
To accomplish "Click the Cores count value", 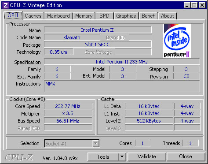I will click(x=143, y=143).
